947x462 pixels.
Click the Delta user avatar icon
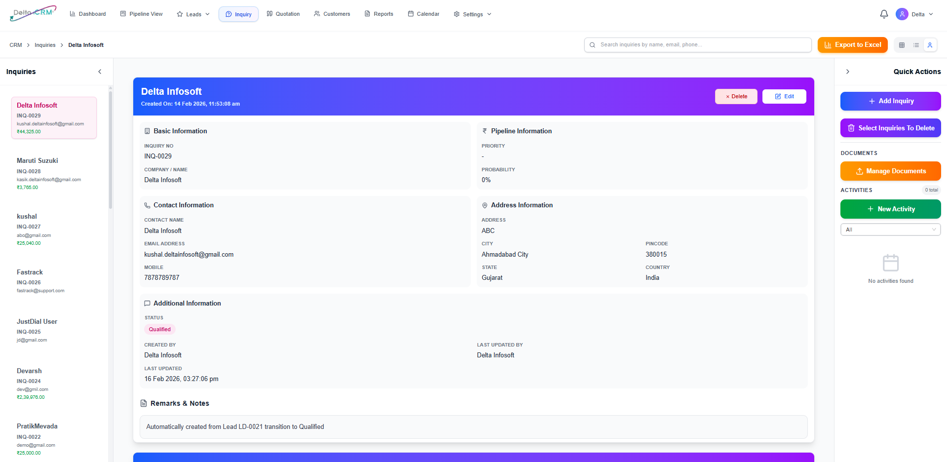[902, 14]
